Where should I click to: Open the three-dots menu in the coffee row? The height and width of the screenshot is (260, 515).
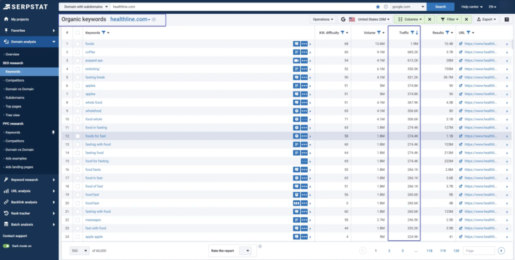click(304, 52)
